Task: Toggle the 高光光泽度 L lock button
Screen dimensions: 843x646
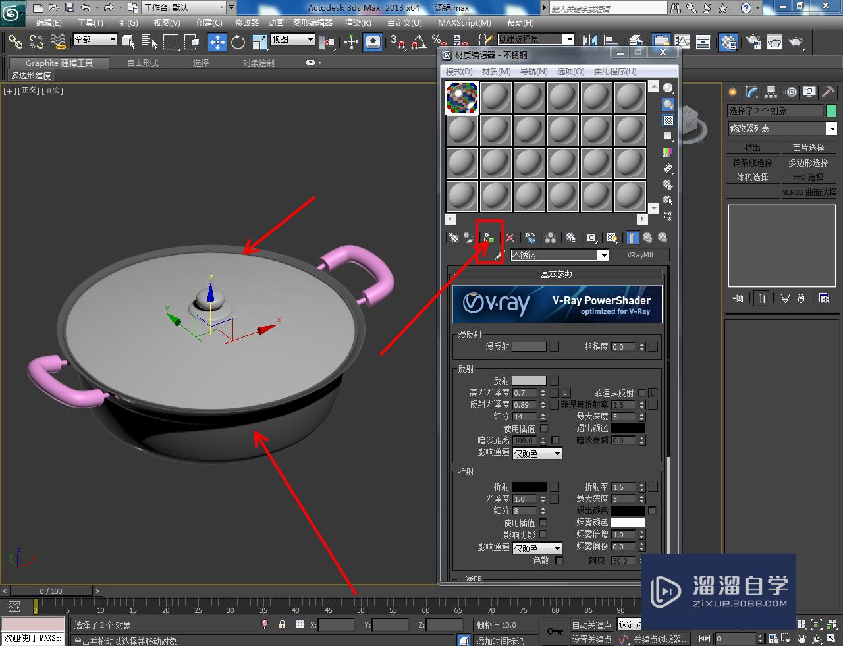Action: pyautogui.click(x=565, y=392)
